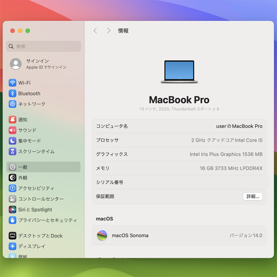277x277 pixels.
Task: Go forward with the right chevron
Action: point(109,31)
